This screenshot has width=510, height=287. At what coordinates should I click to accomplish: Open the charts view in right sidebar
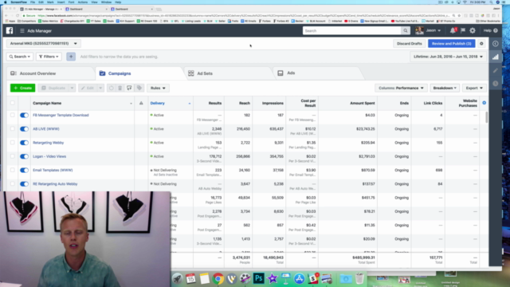496,57
